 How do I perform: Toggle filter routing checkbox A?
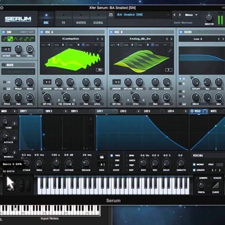tap(180, 79)
